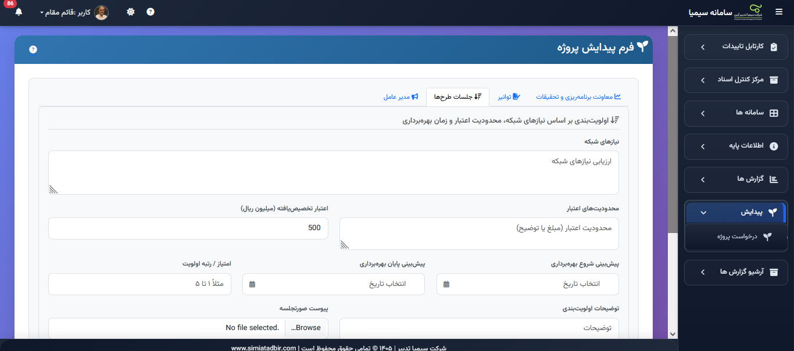The width and height of the screenshot is (794, 351).
Task: Click the نیازهای شبکه textarea
Action: tap(334, 173)
